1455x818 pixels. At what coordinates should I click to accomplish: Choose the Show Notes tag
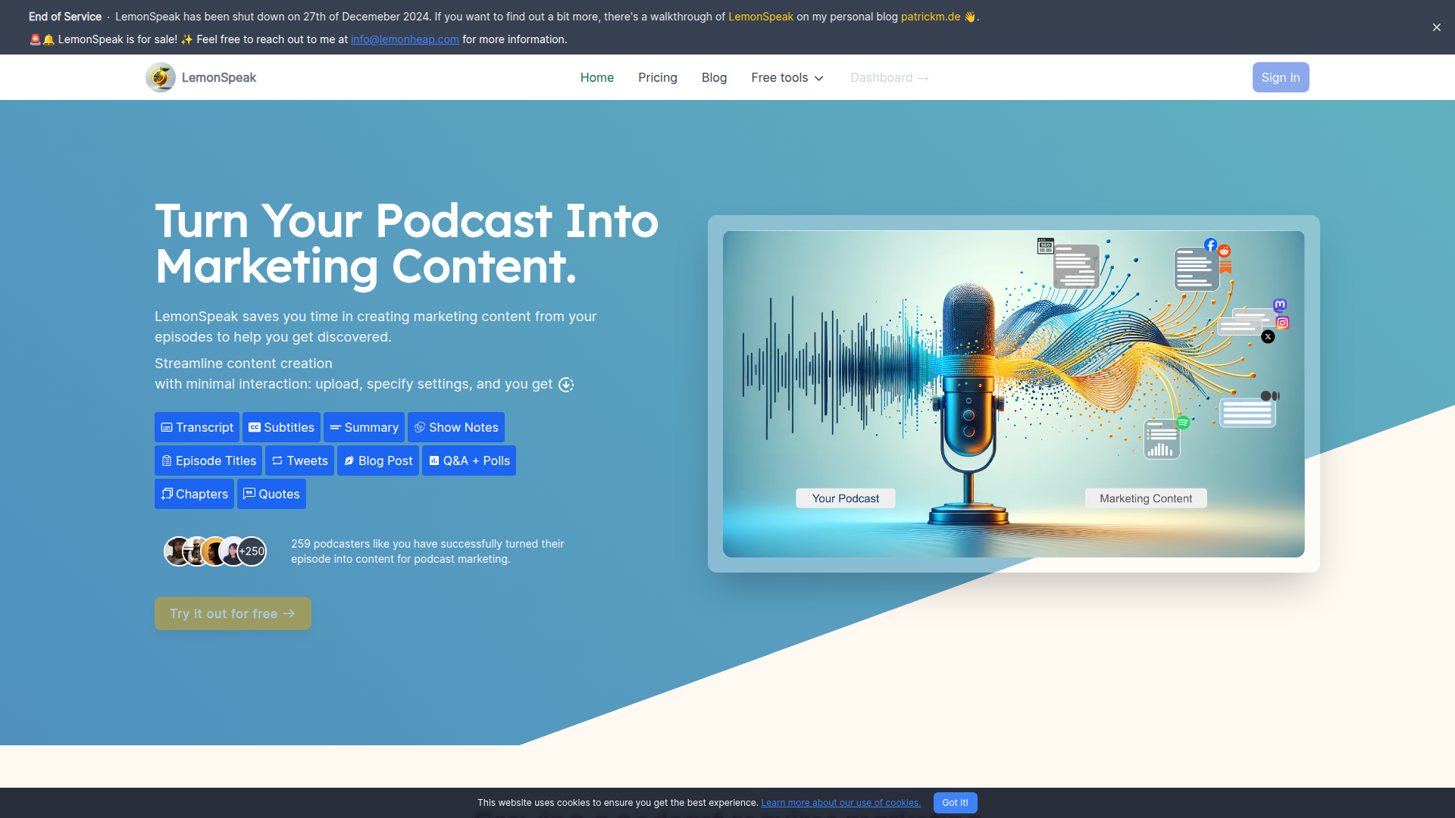[455, 427]
